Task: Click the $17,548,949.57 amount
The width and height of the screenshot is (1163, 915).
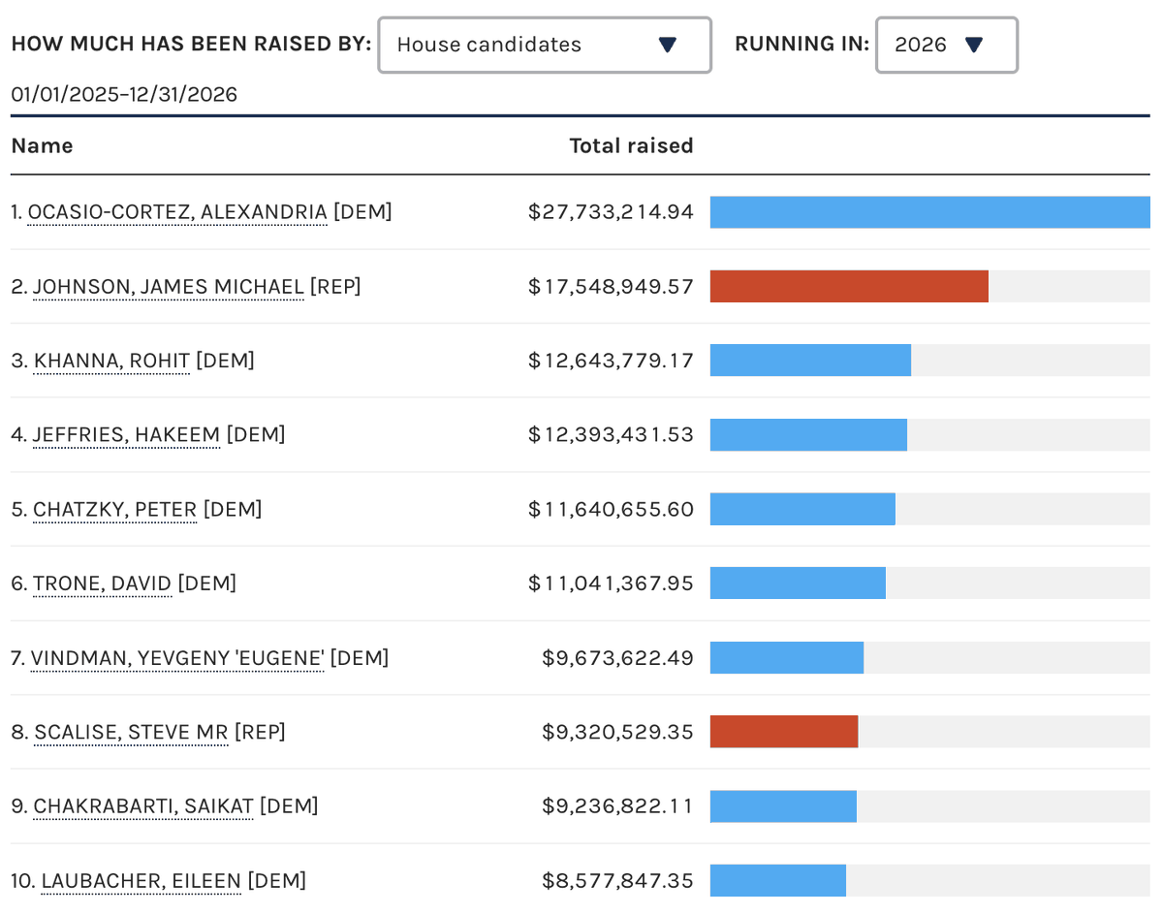Action: point(611,287)
